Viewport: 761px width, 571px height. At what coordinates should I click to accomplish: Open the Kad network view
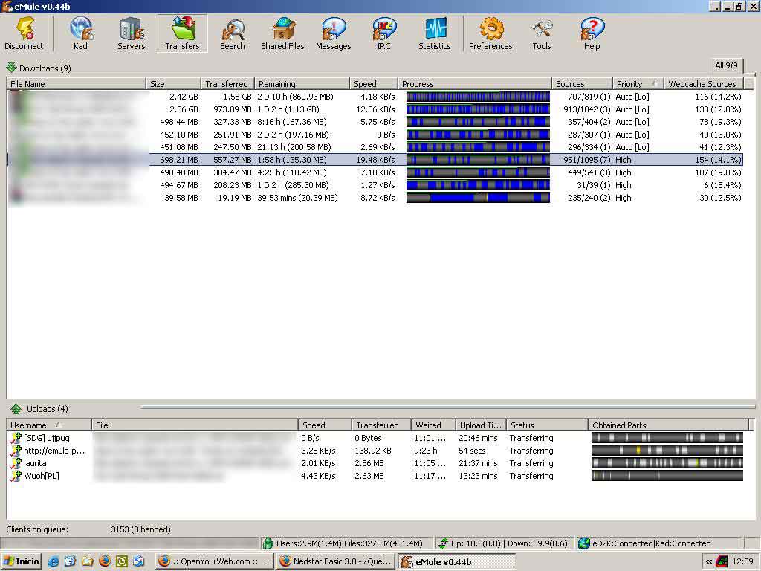pyautogui.click(x=80, y=33)
